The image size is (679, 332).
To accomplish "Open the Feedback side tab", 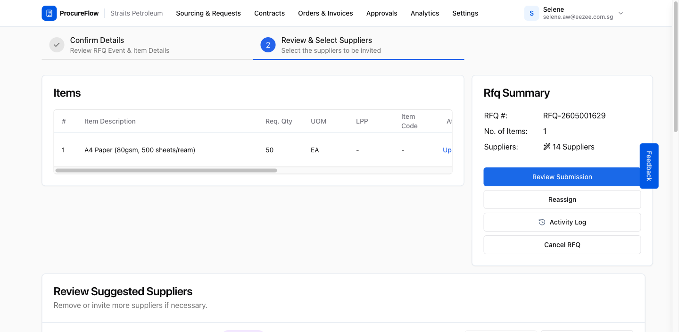I will (649, 166).
